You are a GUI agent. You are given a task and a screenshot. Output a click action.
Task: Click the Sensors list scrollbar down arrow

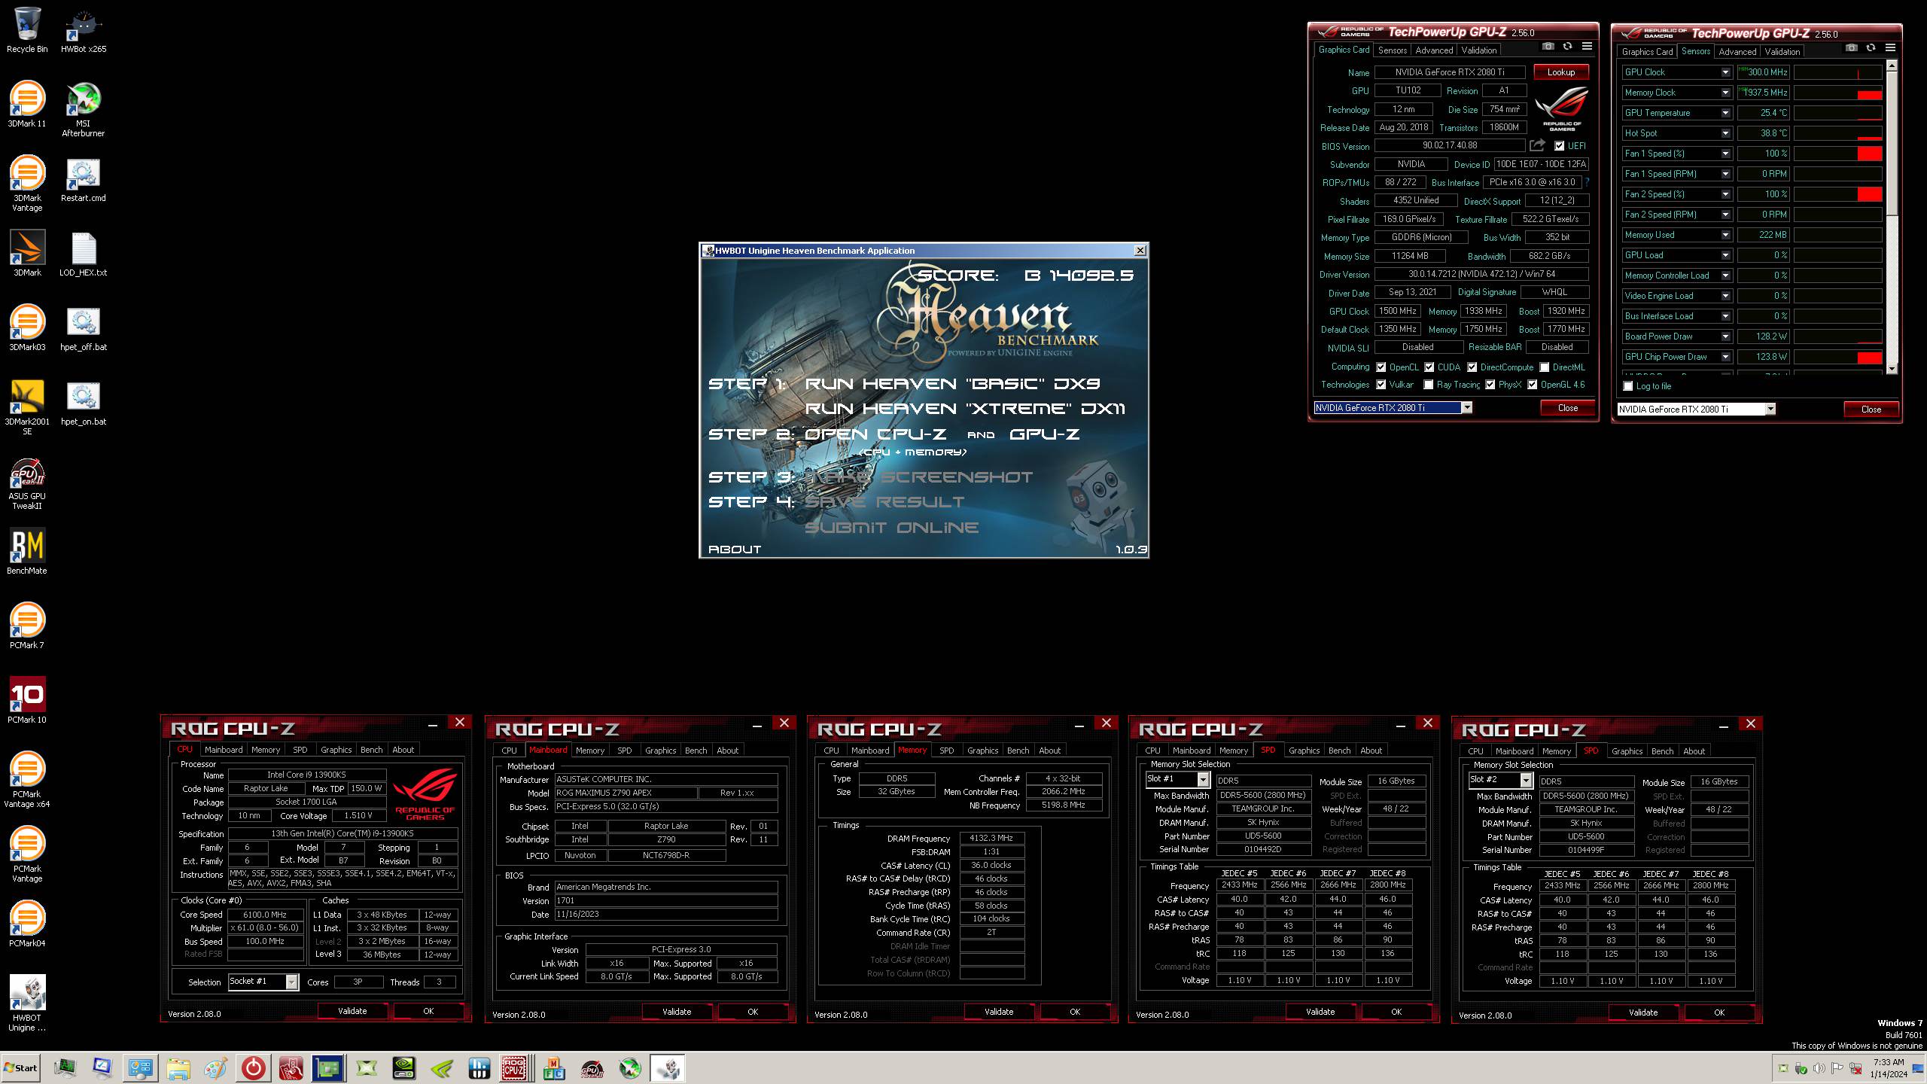click(1892, 369)
